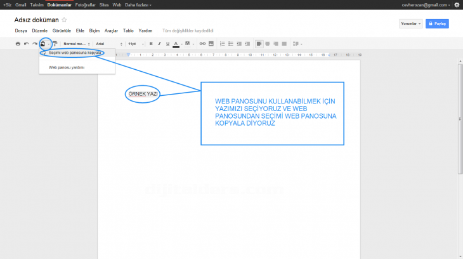Star the document named Adsız doküman
The image size is (463, 259).
[64, 20]
